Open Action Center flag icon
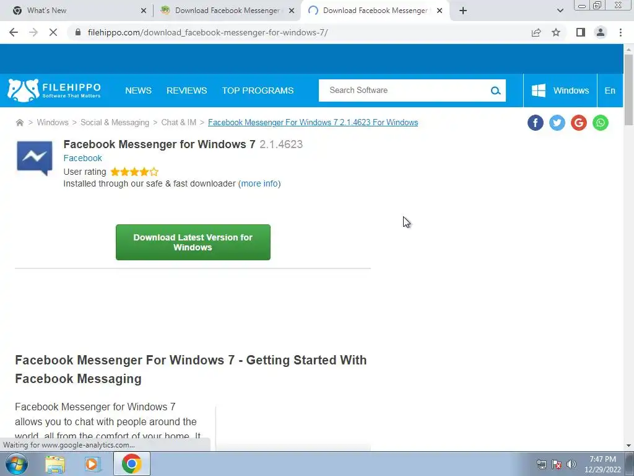The width and height of the screenshot is (634, 476). pos(557,464)
